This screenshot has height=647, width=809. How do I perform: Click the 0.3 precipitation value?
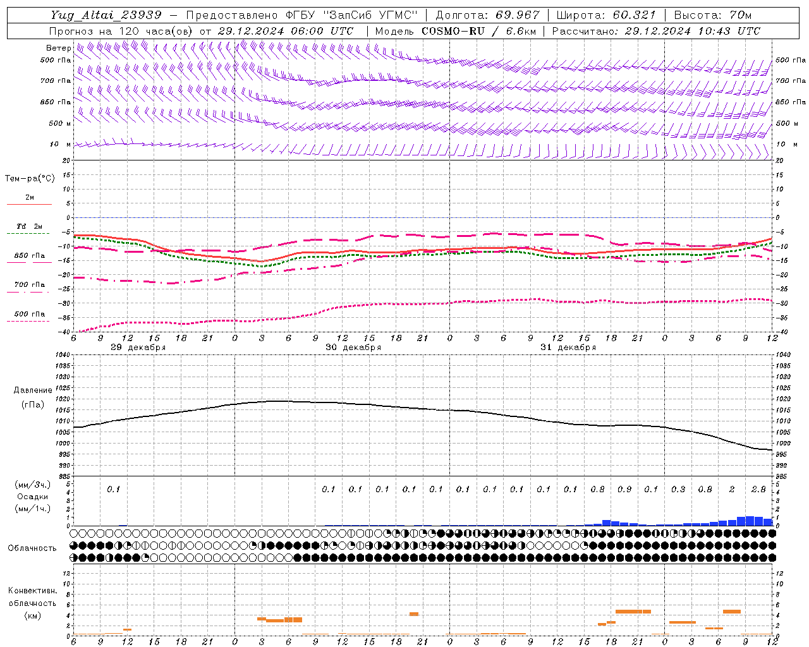[678, 489]
